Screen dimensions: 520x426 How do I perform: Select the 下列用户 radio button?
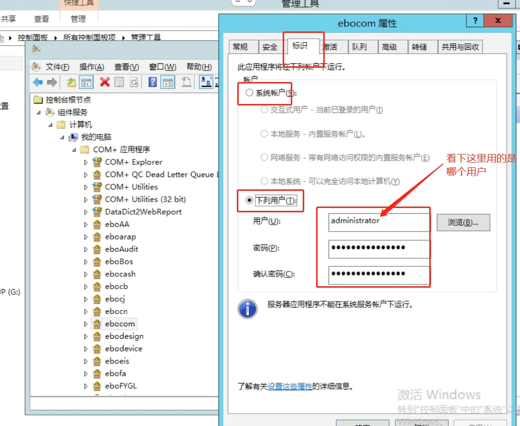[249, 201]
